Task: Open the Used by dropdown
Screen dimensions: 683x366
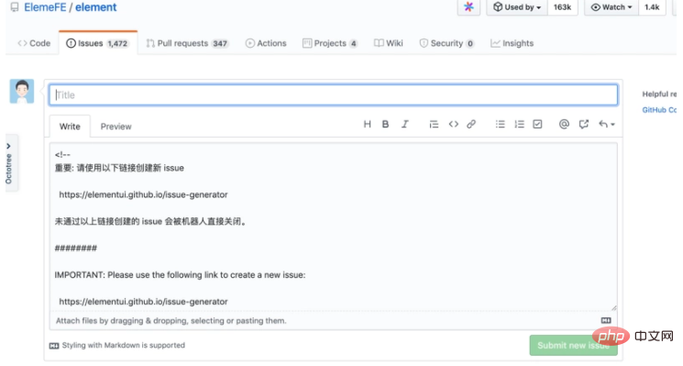Action: 517,7
